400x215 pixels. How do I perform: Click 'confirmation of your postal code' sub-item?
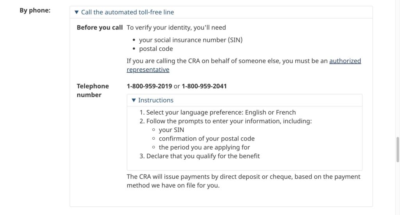206,139
